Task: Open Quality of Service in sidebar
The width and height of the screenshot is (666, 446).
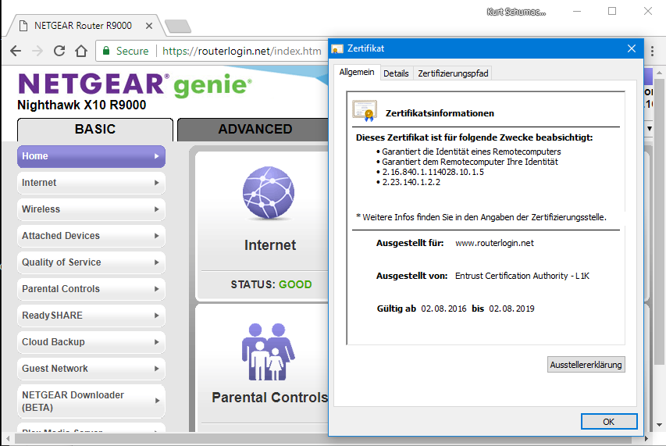Action: coord(91,262)
